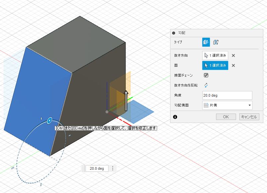The width and height of the screenshot is (267, 193).
Task: Click the floating 20.0 deg input in viewport
Action: 97,168
